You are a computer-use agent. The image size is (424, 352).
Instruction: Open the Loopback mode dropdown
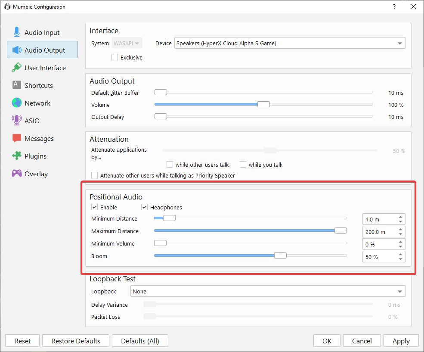(268, 291)
